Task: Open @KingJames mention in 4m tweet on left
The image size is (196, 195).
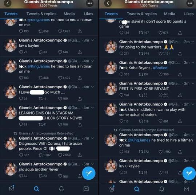Action: (39, 66)
